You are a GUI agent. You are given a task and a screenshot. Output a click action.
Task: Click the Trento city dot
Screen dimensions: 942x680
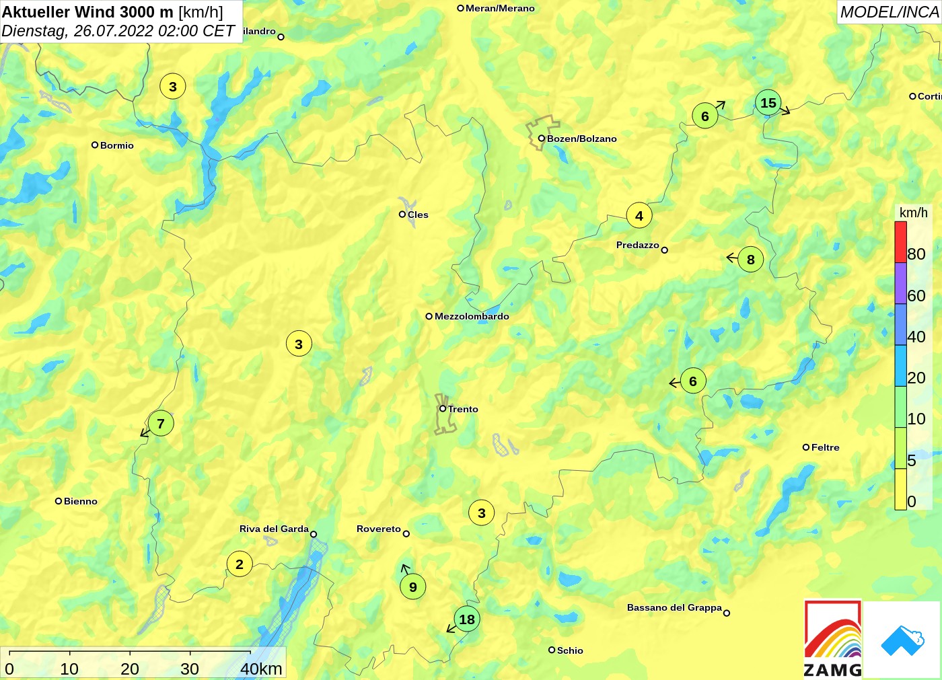click(x=443, y=409)
